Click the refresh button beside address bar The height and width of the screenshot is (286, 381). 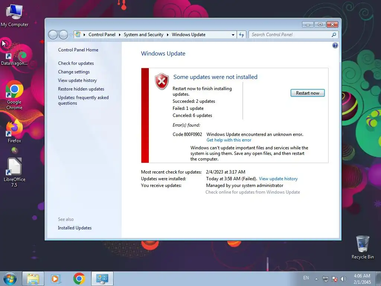tap(241, 35)
